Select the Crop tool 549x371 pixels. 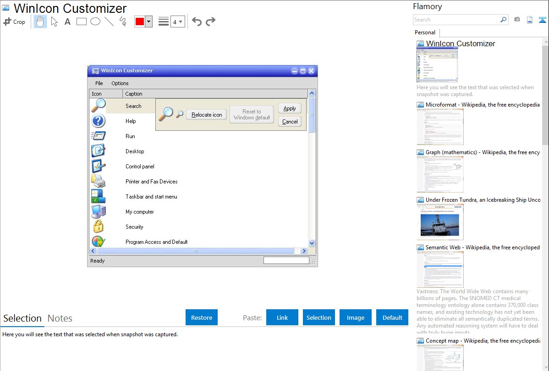14,22
